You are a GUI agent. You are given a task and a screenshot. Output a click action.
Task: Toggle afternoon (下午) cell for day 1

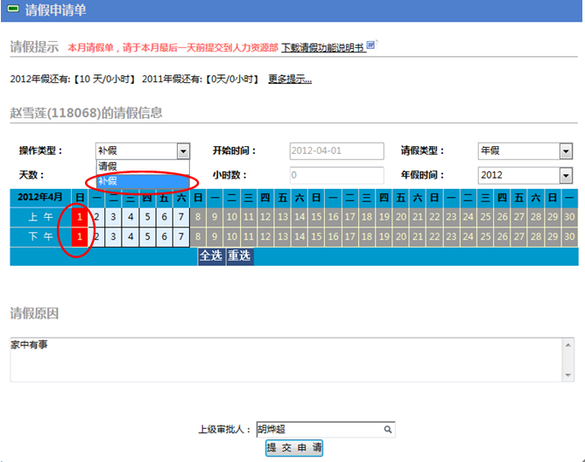[80, 237]
